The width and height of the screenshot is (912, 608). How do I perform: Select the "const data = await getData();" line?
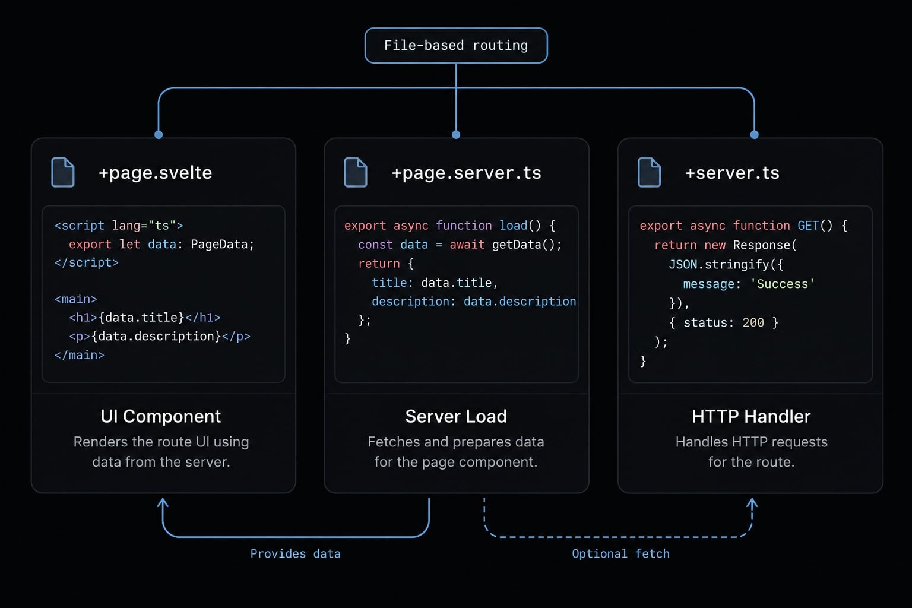coord(460,245)
